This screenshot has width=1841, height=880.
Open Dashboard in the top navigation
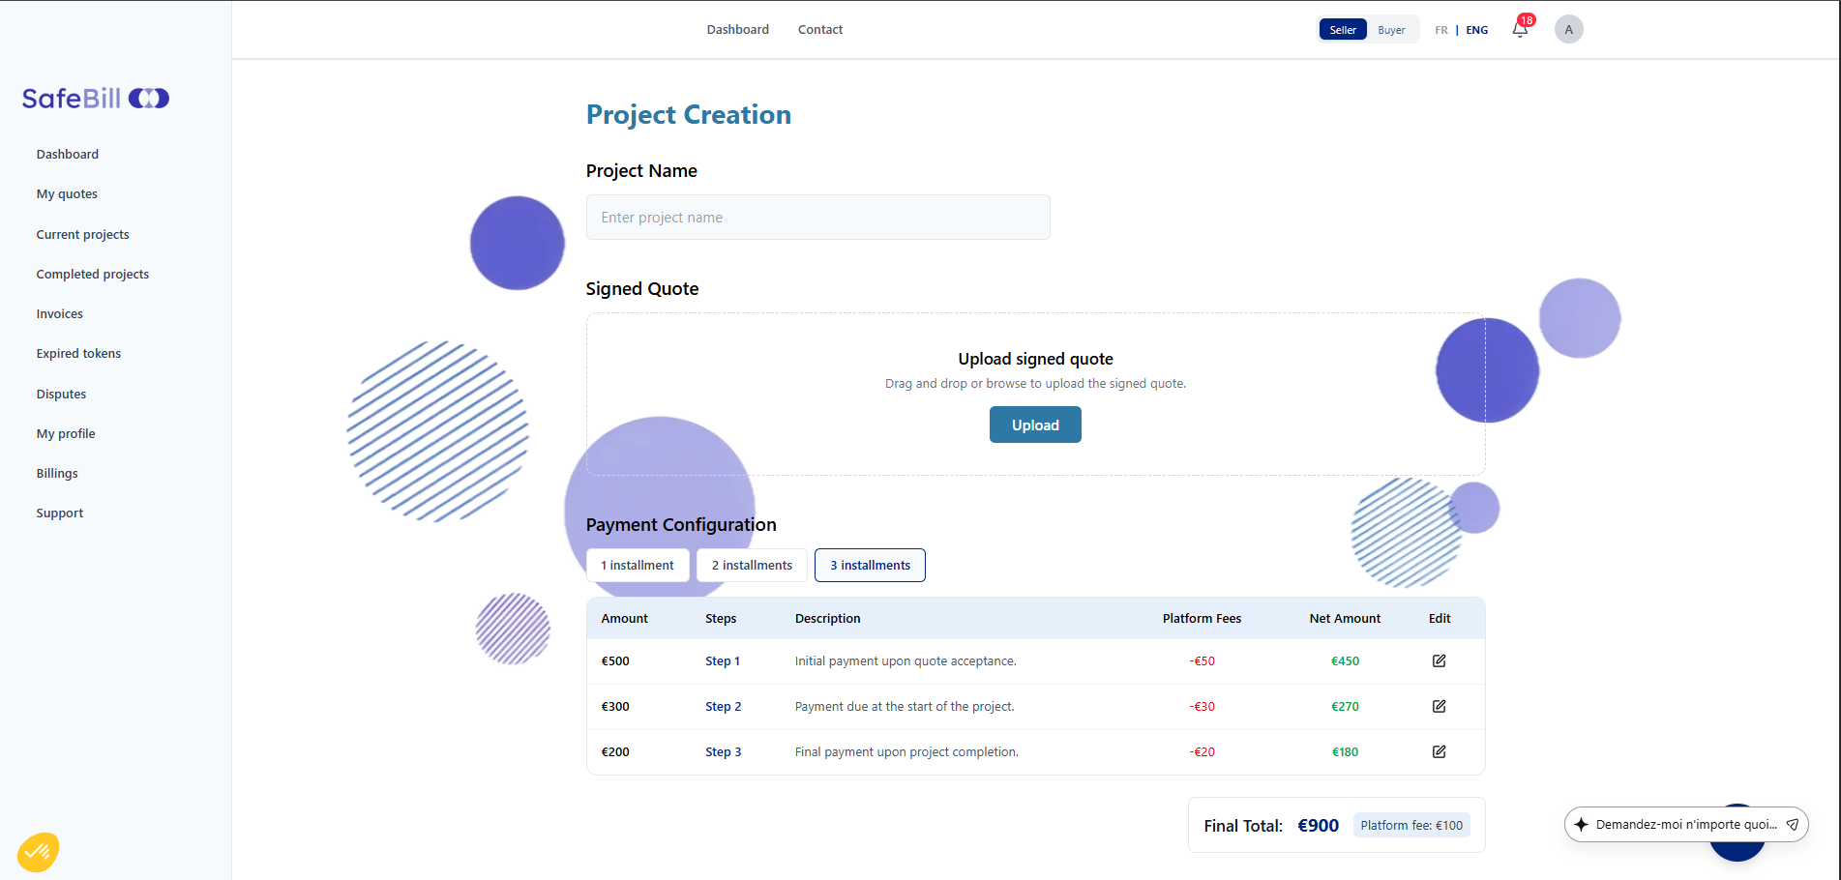pyautogui.click(x=737, y=29)
